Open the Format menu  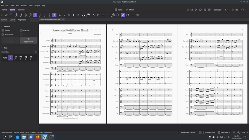coord(24,5)
